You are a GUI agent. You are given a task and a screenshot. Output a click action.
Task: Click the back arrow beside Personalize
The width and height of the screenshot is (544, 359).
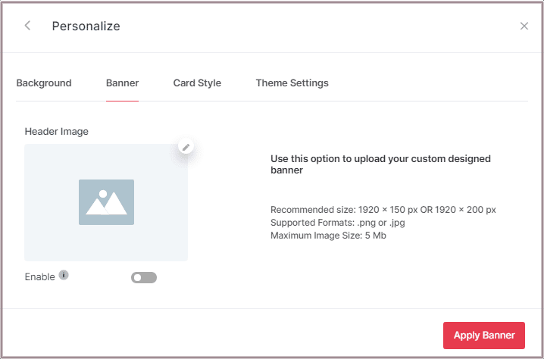tap(28, 26)
